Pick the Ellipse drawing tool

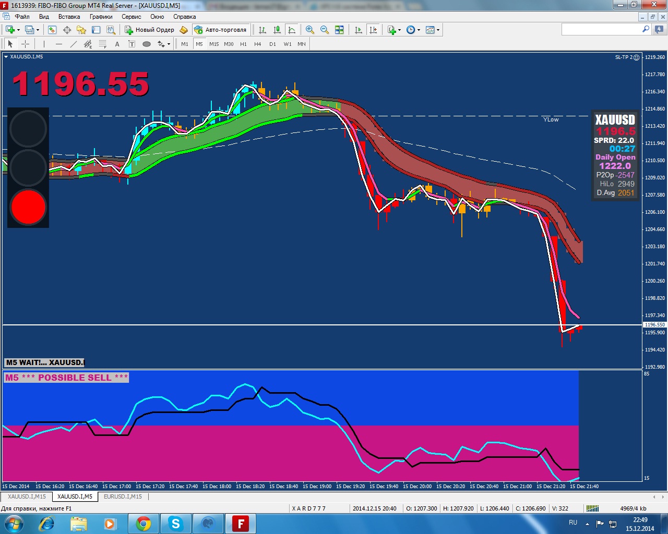147,44
